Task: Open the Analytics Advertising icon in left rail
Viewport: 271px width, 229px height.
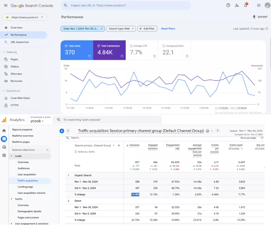Action: click(4, 156)
